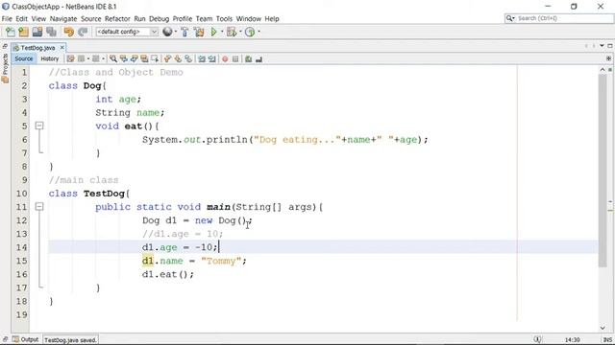Click the Redo arrow icon
The image size is (615, 345).
[83, 32]
